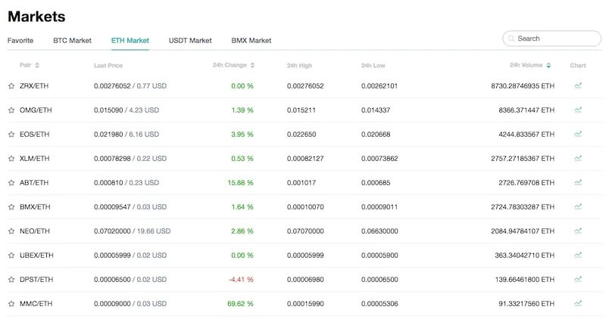
Task: Click the 3.95 % change value
Action: [242, 135]
